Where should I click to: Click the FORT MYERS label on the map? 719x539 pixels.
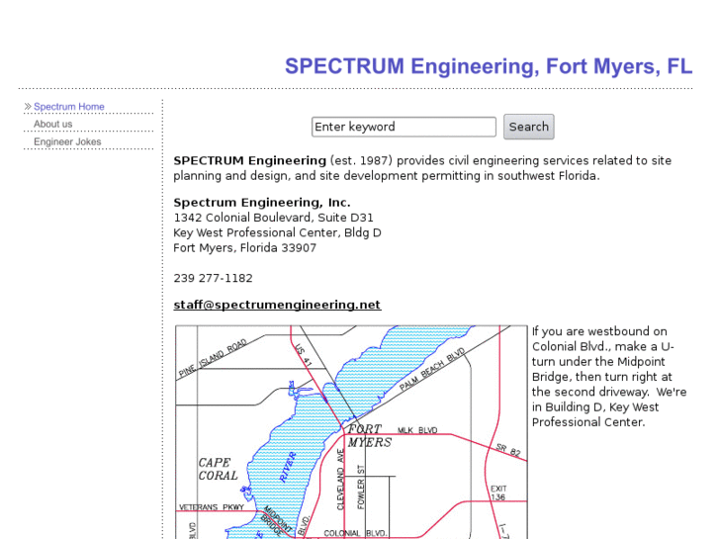(x=369, y=436)
